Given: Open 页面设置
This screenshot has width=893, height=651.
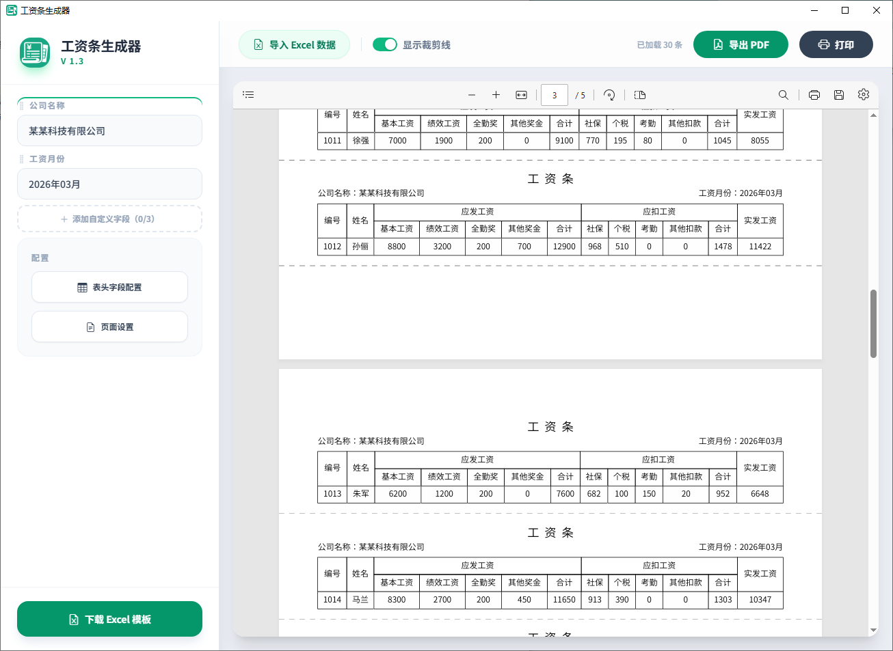Looking at the screenshot, I should [x=109, y=327].
